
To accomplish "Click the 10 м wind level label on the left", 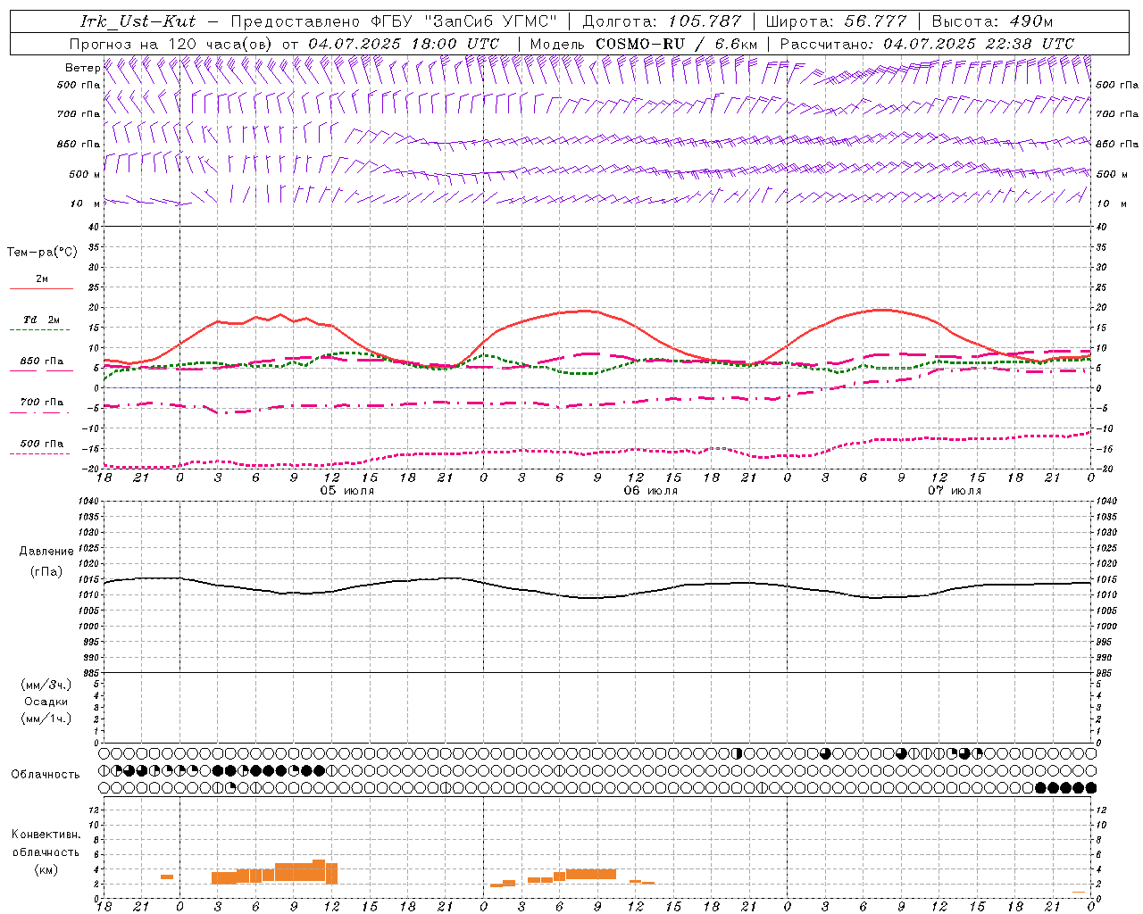I will pyautogui.click(x=87, y=204).
